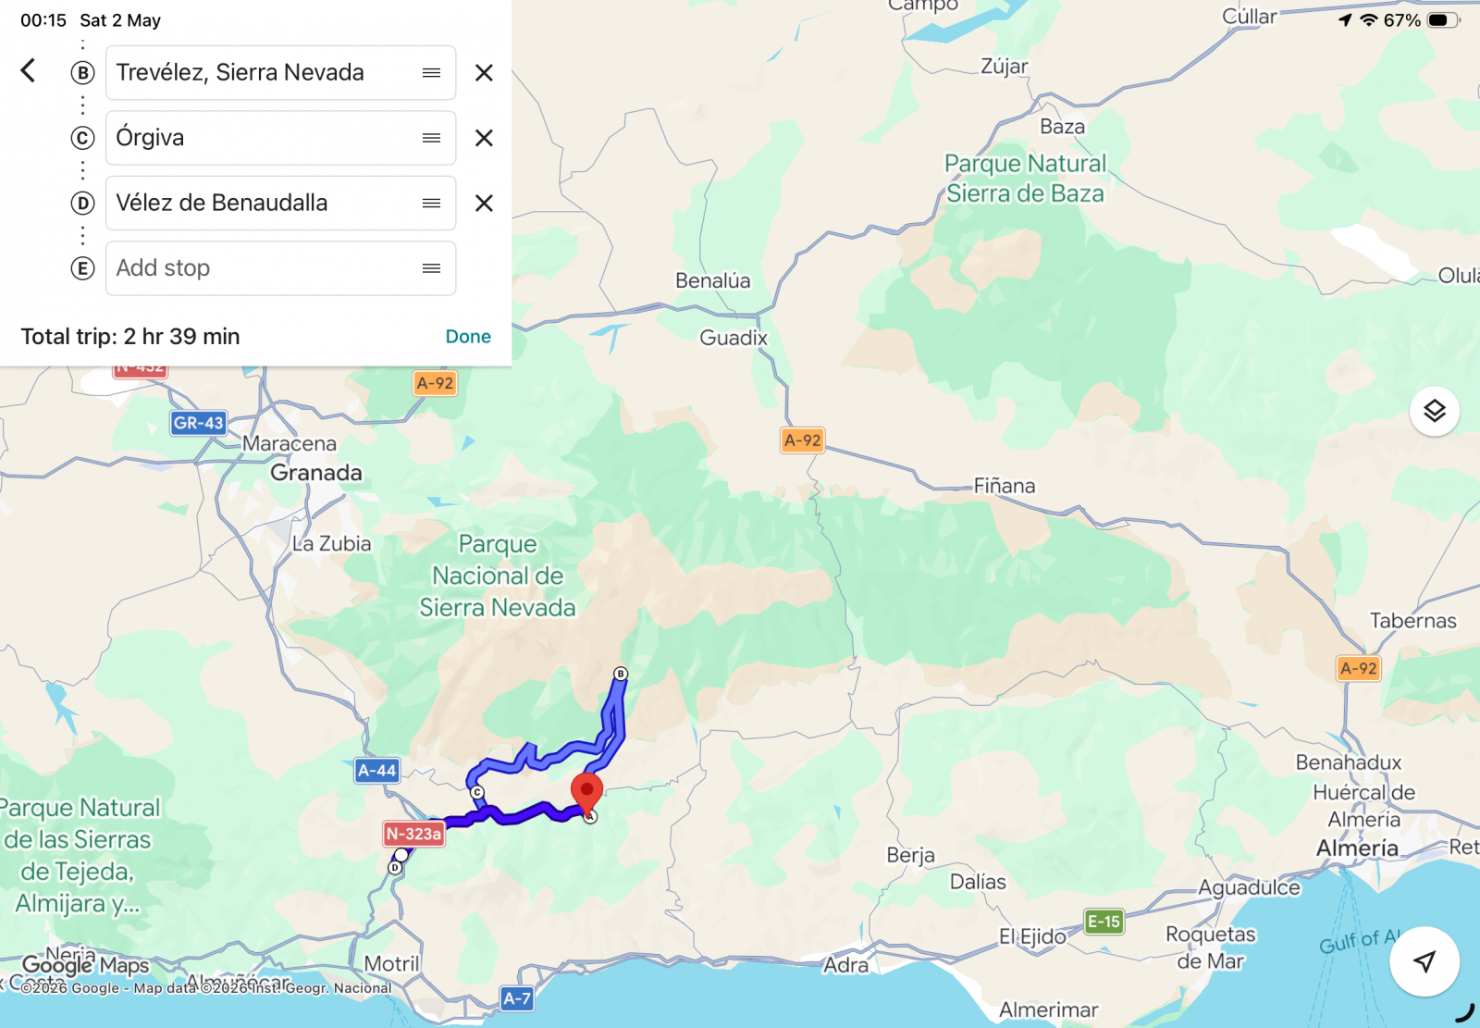1480x1028 pixels.
Task: Tap the Benahadux town label
Action: [1349, 762]
